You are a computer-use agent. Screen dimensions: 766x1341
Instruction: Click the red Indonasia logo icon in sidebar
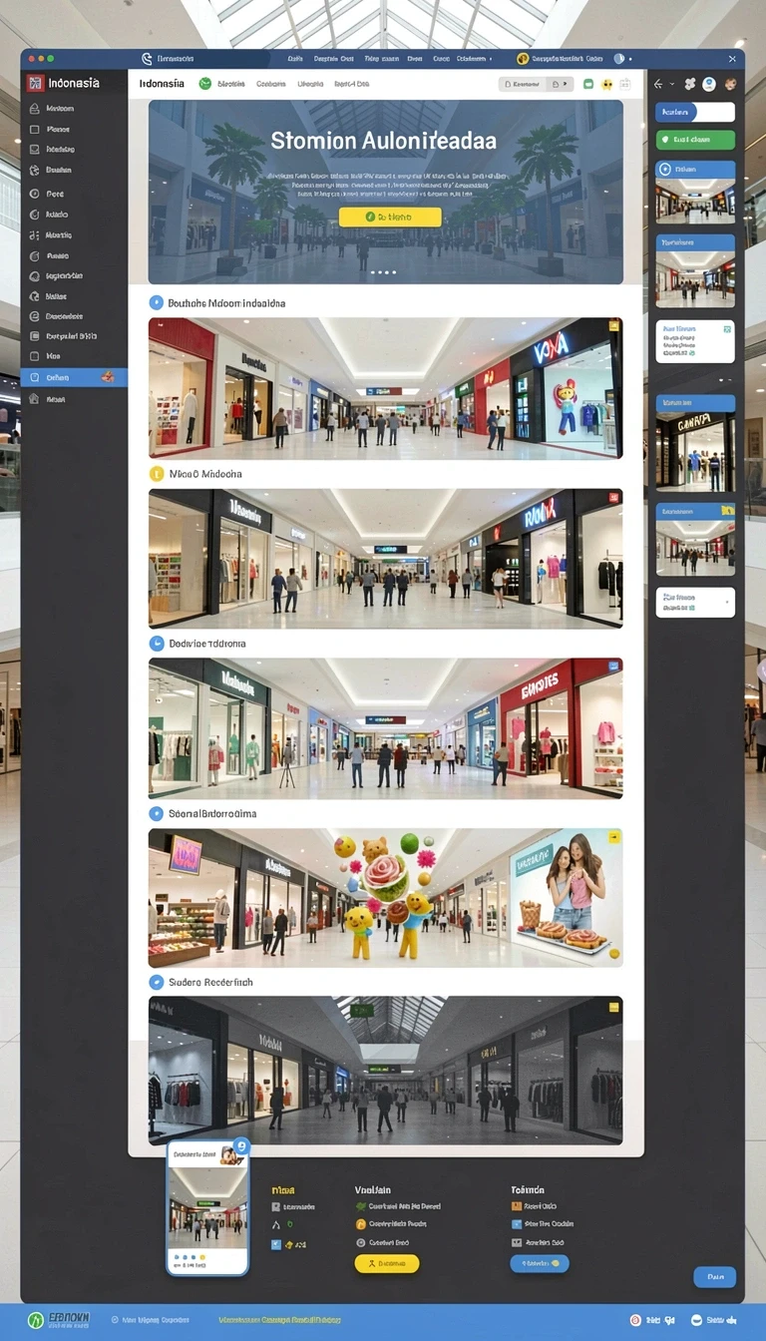(35, 84)
